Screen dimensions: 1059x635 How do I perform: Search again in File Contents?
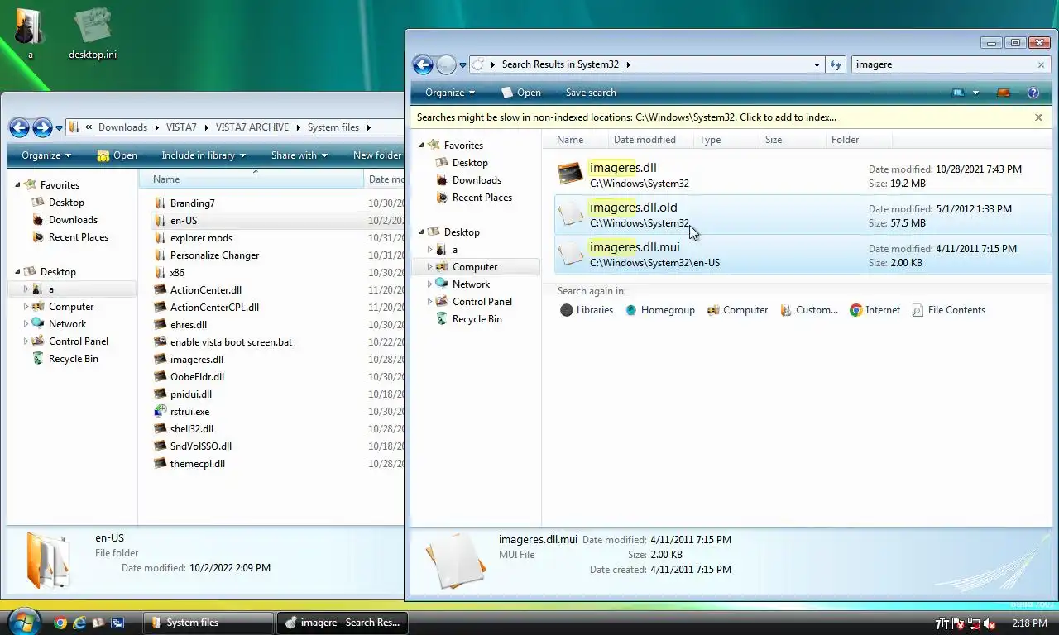(948, 310)
